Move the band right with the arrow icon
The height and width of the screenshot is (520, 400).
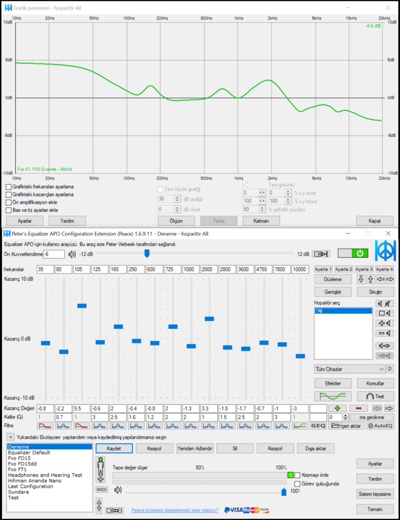[389, 408]
